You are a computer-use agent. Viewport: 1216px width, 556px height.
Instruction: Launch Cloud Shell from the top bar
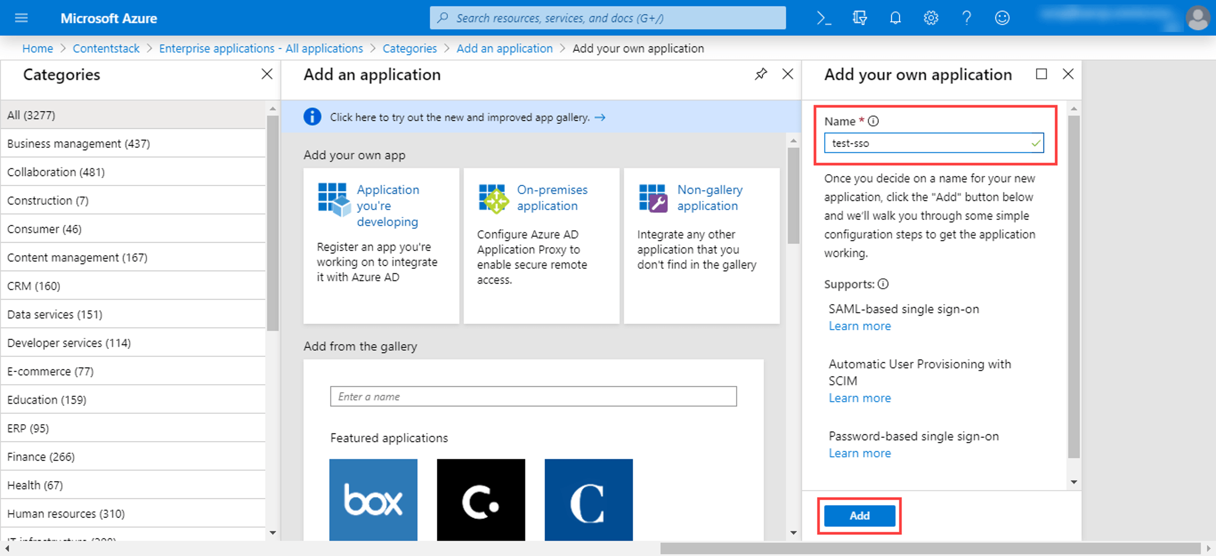click(x=824, y=18)
